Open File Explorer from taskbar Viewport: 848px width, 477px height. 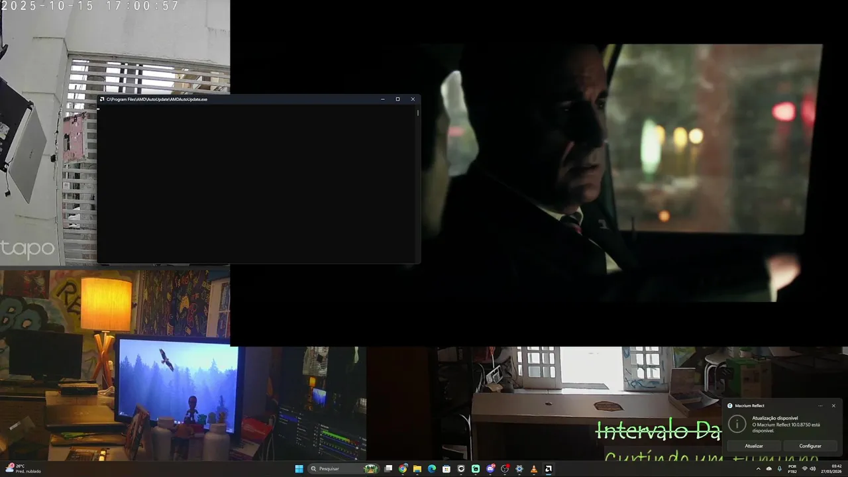417,469
